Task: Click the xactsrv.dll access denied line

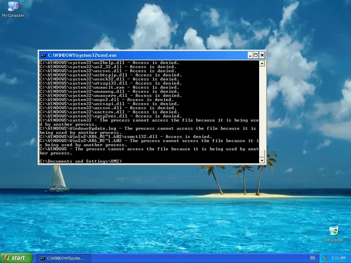Action: point(109,112)
